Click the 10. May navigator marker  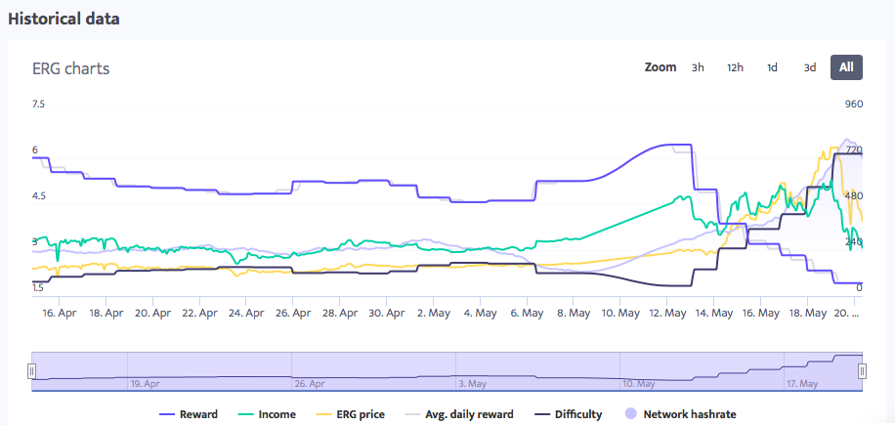[637, 384]
